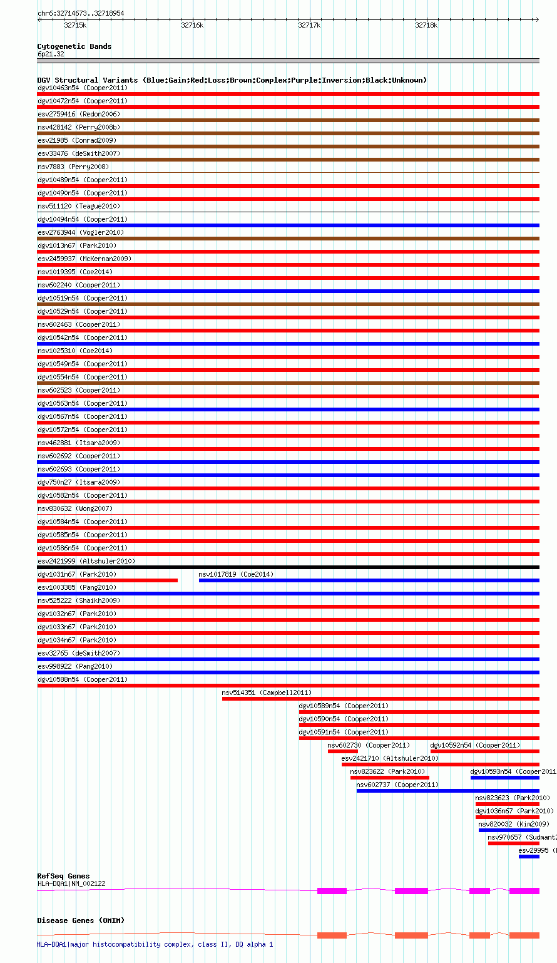The image size is (557, 963).
Task: Click the nsv830632 (Wong2007) label
Action: pos(75,508)
